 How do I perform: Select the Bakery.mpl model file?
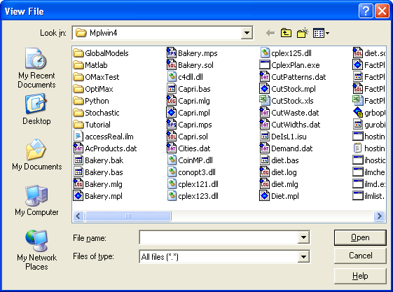[x=98, y=196]
